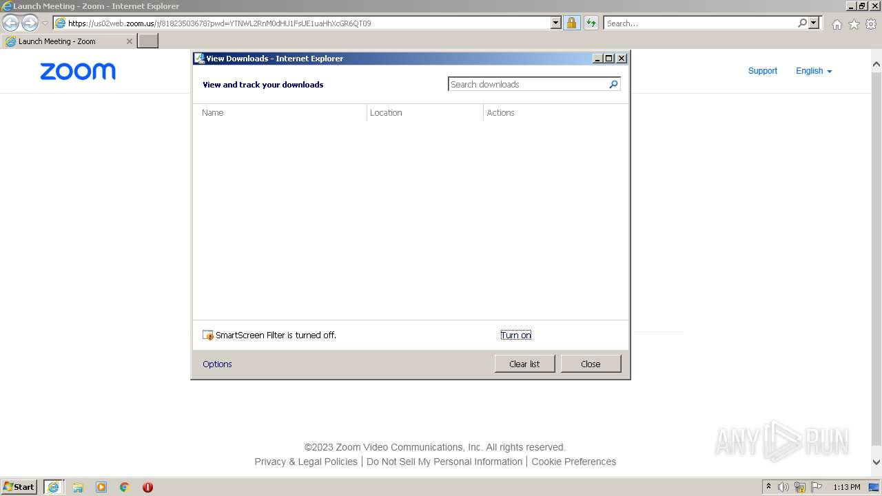Open Privacy & Legal Policies link
Viewport: 882px width, 496px height.
306,462
